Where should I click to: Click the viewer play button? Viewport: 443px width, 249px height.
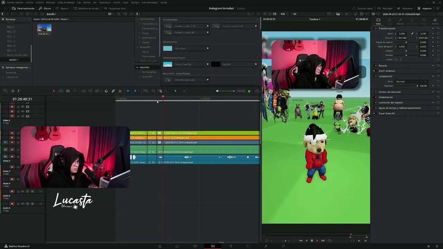317,241
